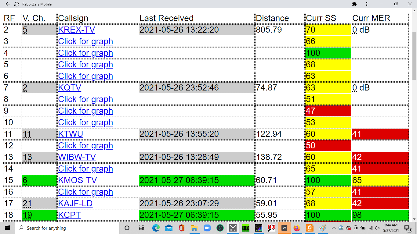This screenshot has height=234, width=417.
Task: Click for graph on RF 12
Action: [x=85, y=145]
